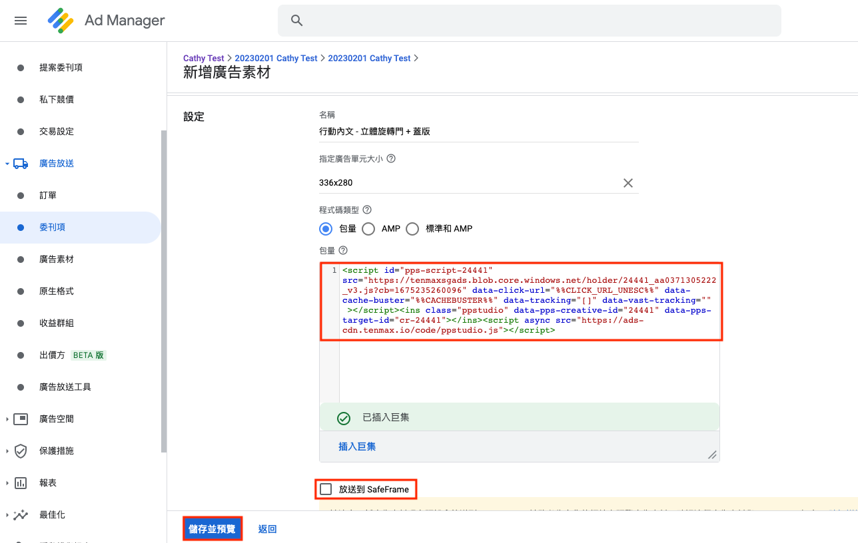Edit the 名稱 text field
858x543 pixels.
point(479,132)
